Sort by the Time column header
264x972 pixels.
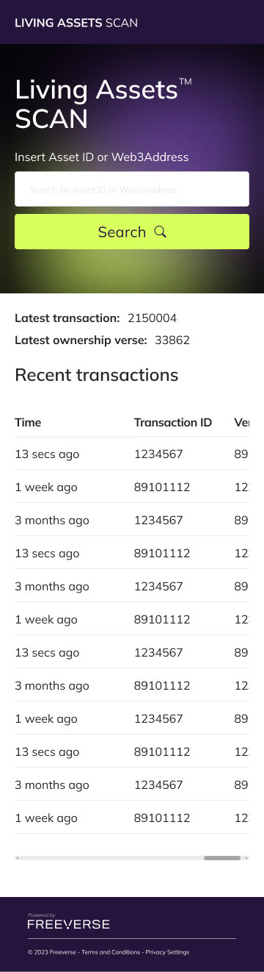[x=29, y=422]
